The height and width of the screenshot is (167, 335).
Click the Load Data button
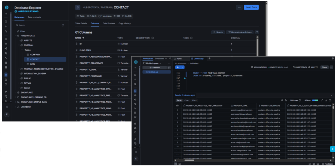click(251, 7)
